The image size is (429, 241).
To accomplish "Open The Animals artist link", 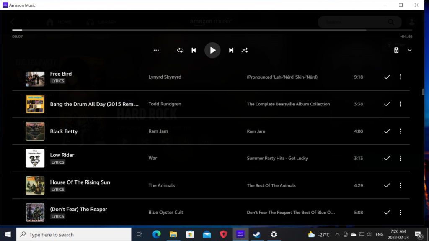I will [161, 185].
